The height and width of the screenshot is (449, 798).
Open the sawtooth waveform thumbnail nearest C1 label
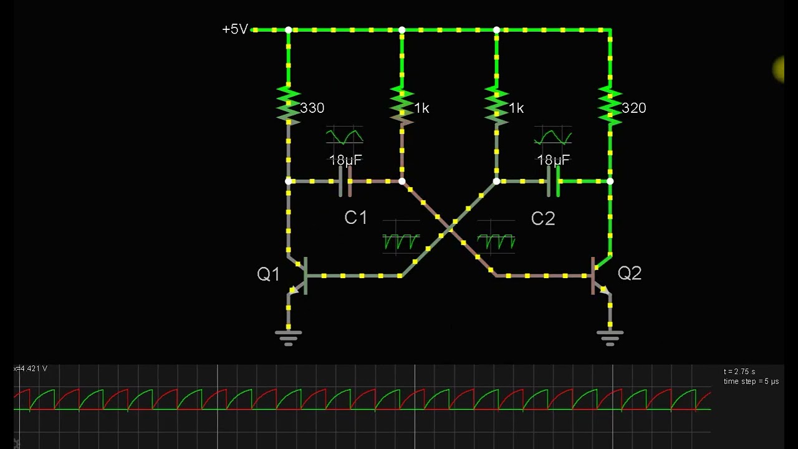pyautogui.click(x=401, y=238)
